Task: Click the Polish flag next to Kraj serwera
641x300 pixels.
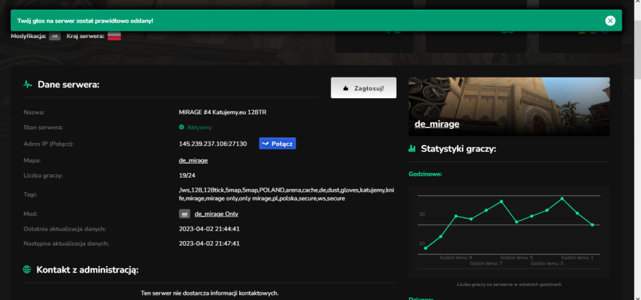Action: [114, 36]
